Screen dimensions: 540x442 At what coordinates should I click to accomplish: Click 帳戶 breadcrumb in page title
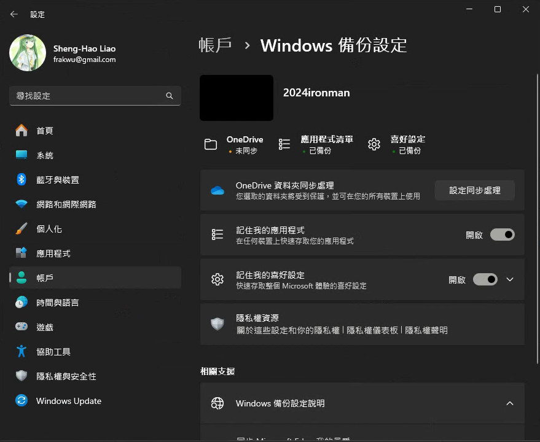click(x=215, y=45)
